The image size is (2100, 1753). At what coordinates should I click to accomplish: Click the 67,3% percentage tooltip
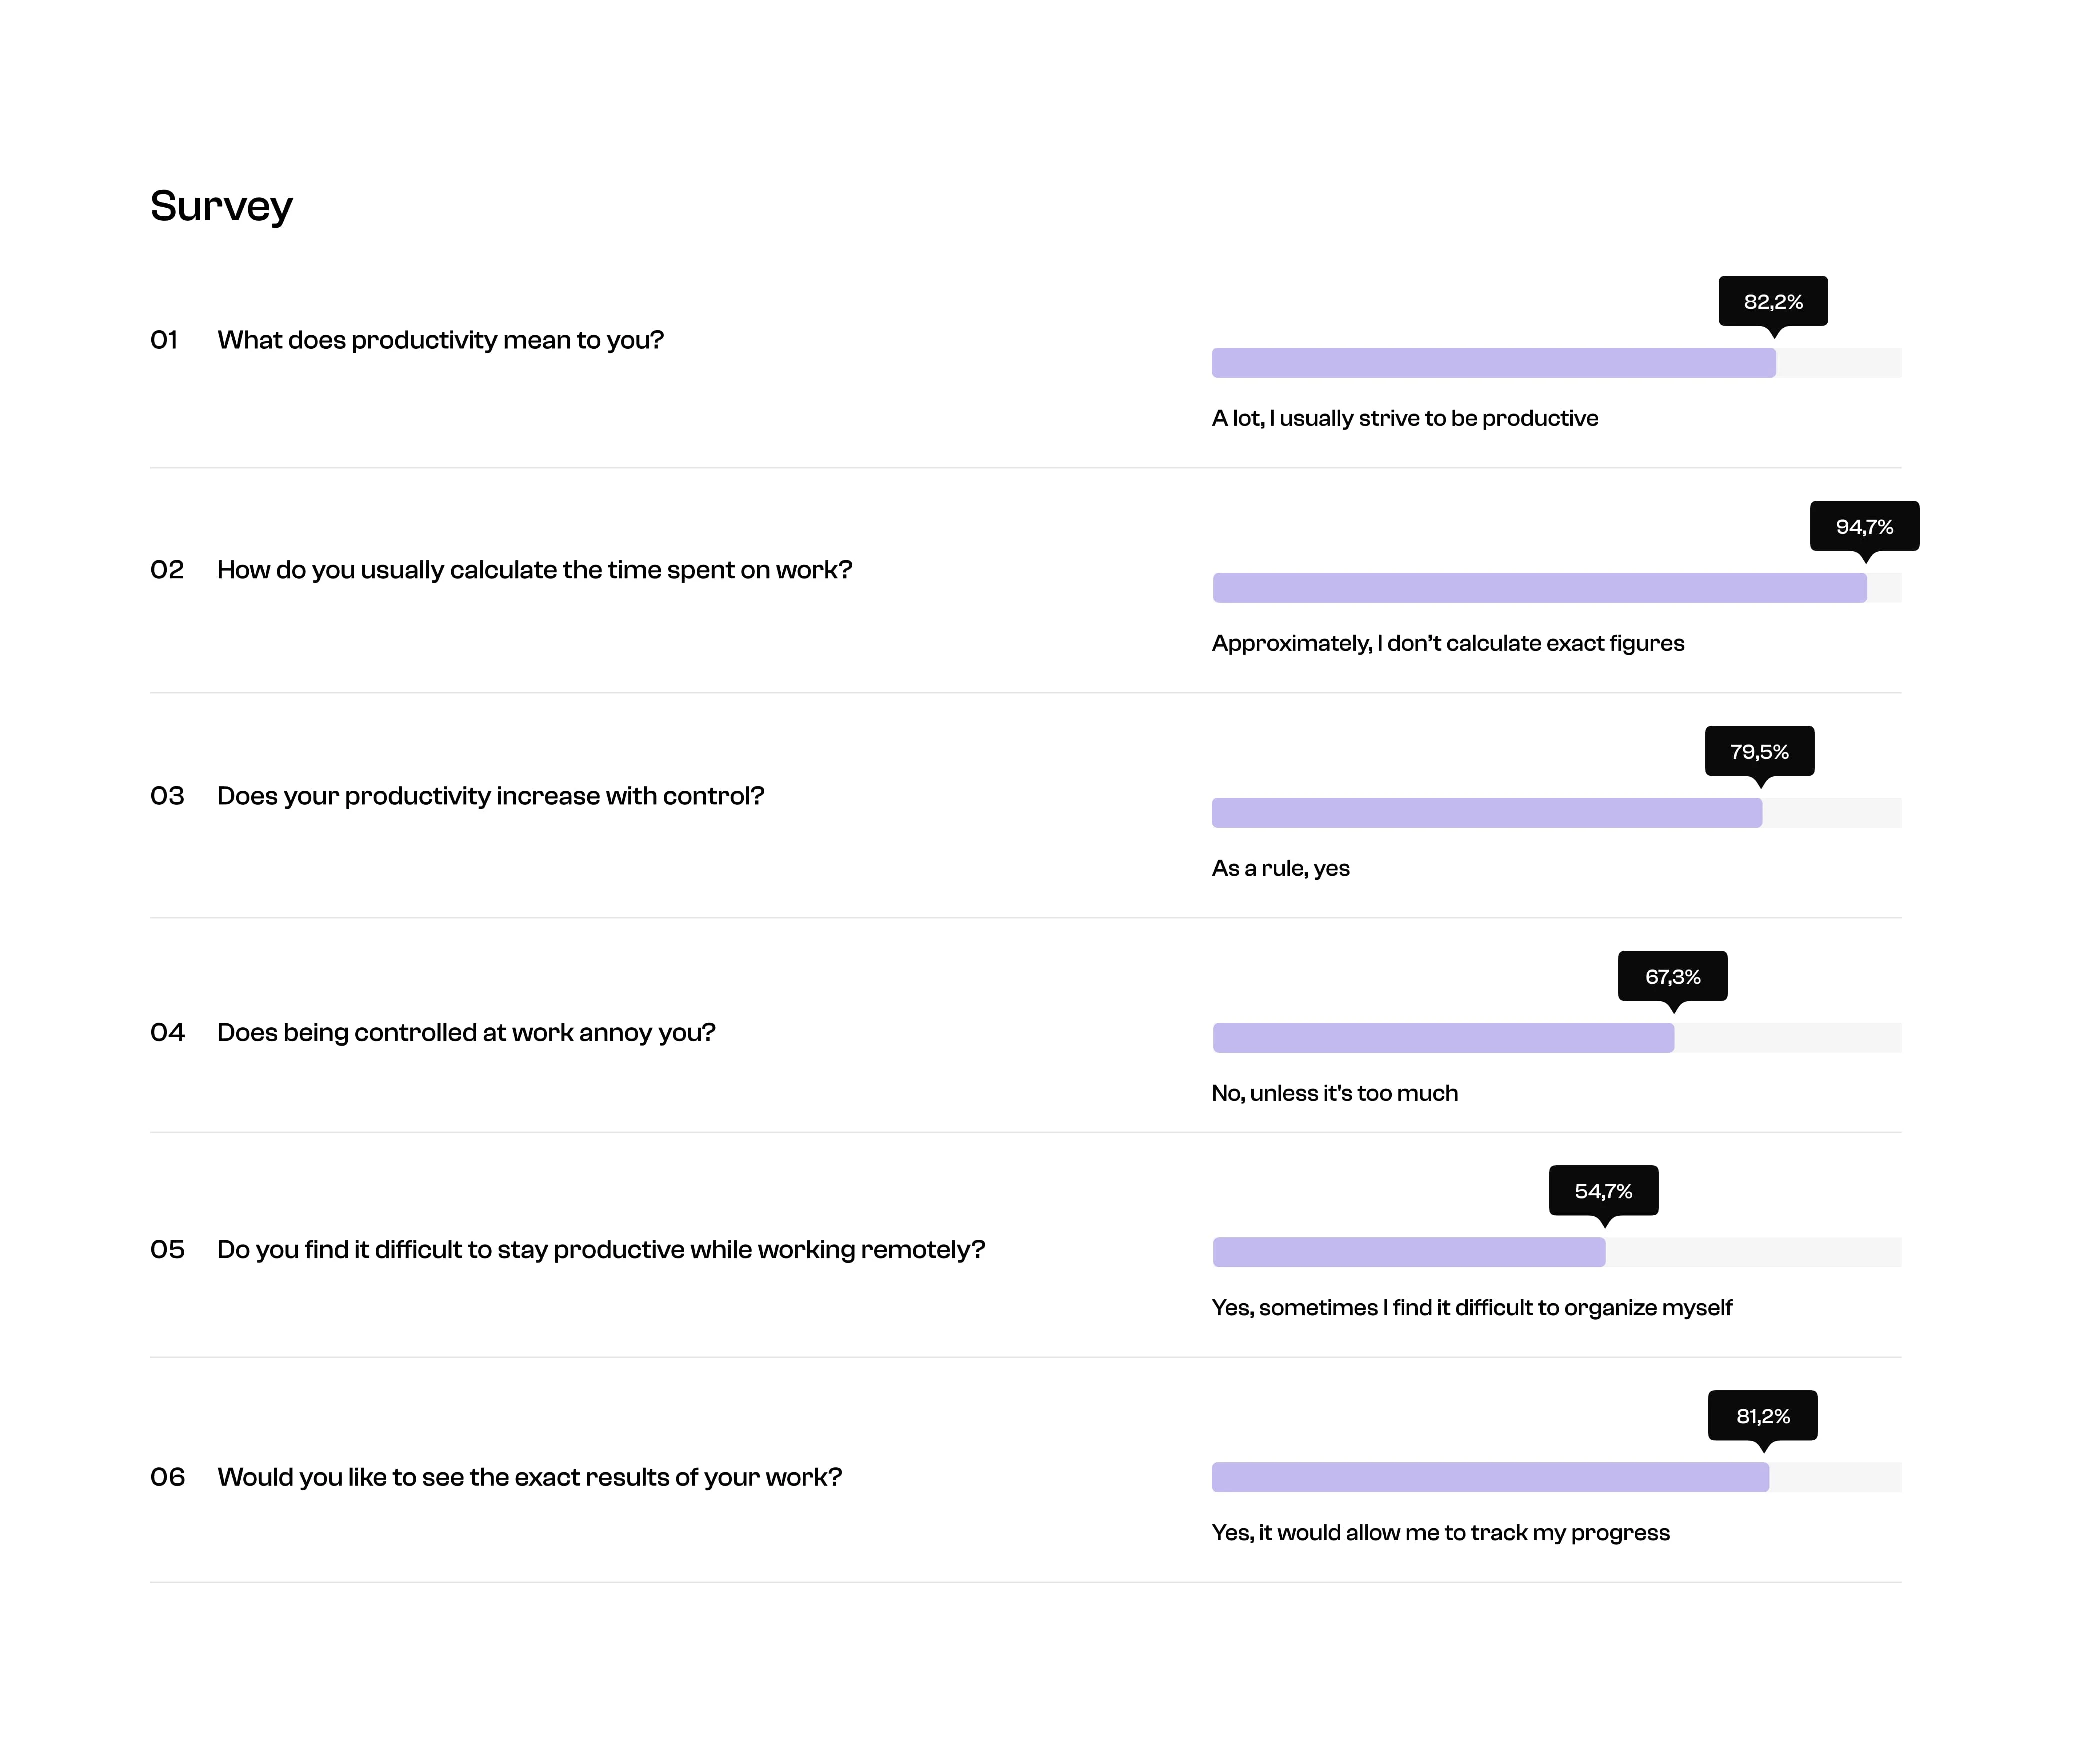(x=1672, y=975)
